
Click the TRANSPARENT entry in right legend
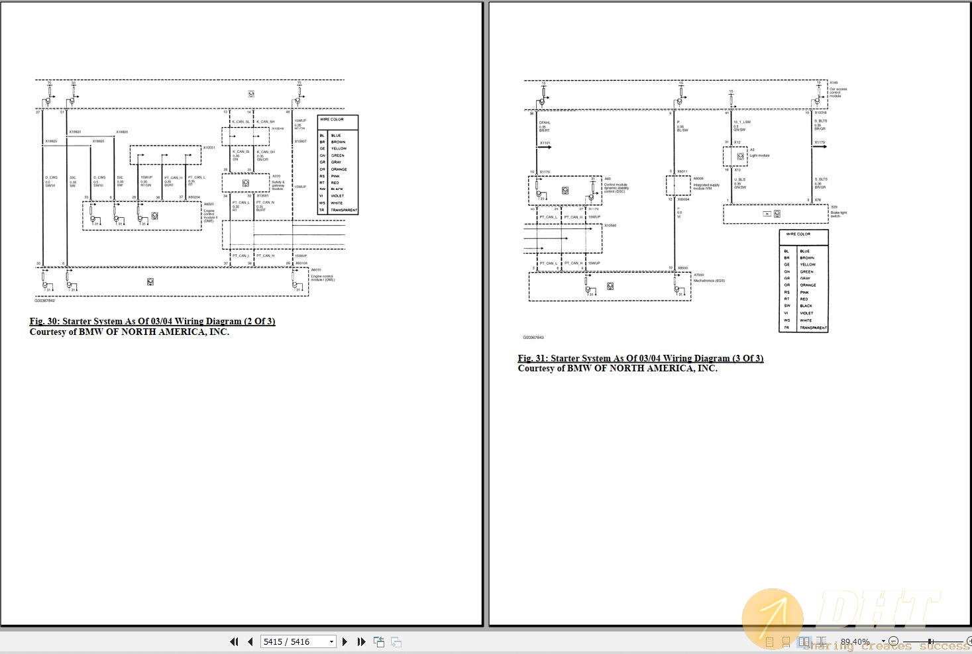pyautogui.click(x=813, y=328)
